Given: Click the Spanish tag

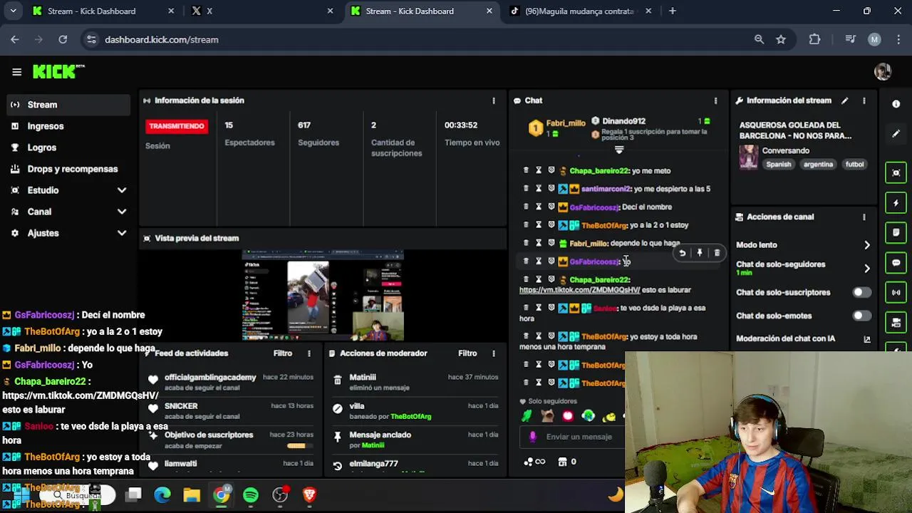Looking at the screenshot, I should (778, 165).
